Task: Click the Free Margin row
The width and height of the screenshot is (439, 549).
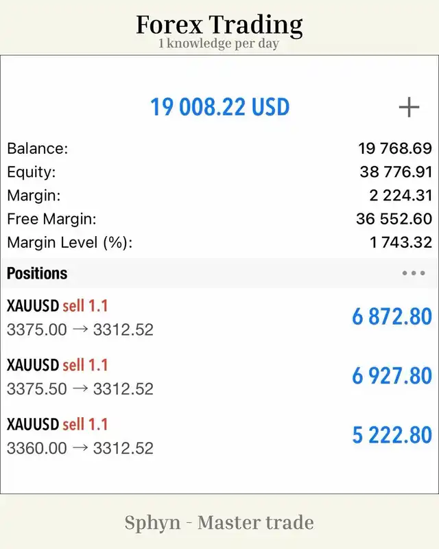Action: [x=219, y=219]
